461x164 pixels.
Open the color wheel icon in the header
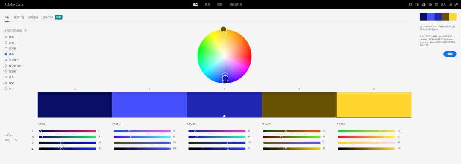(x=423, y=4)
